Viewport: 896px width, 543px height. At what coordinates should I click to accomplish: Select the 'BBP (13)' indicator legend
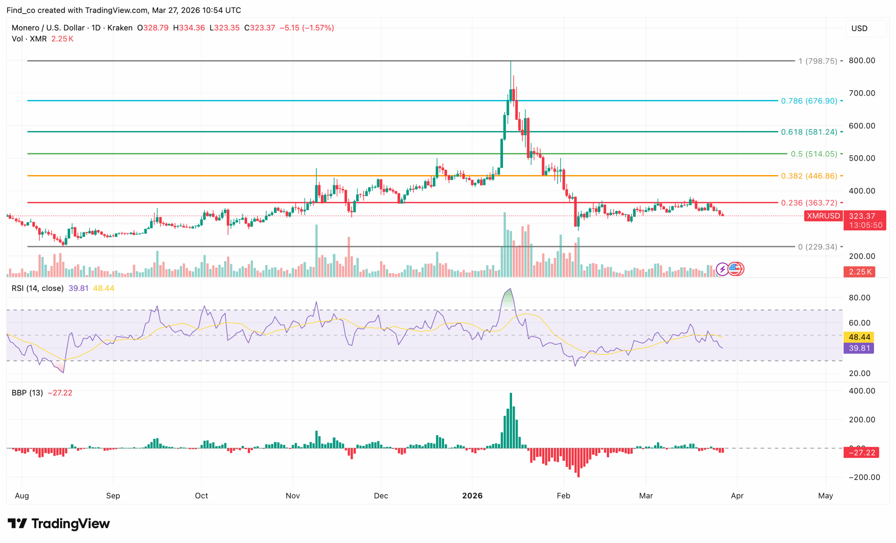(x=27, y=393)
